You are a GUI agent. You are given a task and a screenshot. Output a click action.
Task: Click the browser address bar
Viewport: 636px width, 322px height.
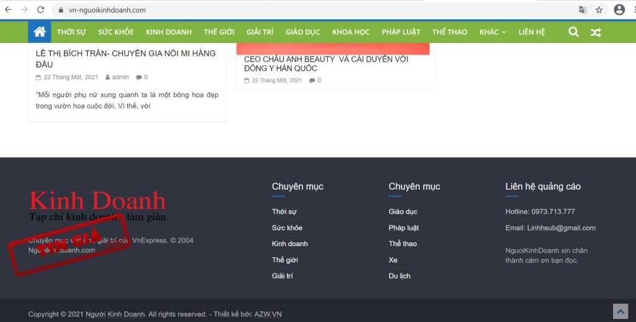(x=311, y=10)
